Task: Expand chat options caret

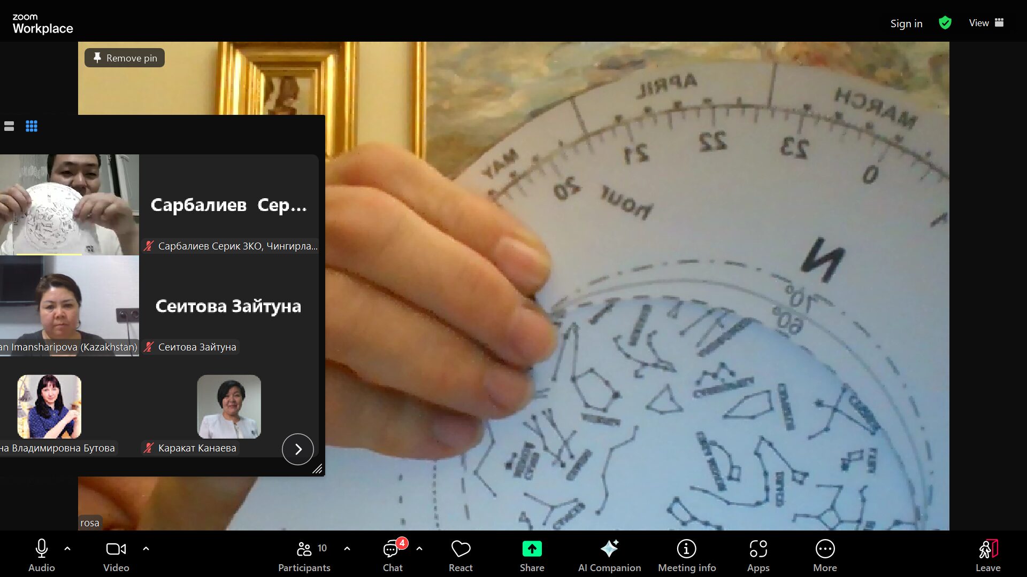Action: click(x=419, y=549)
